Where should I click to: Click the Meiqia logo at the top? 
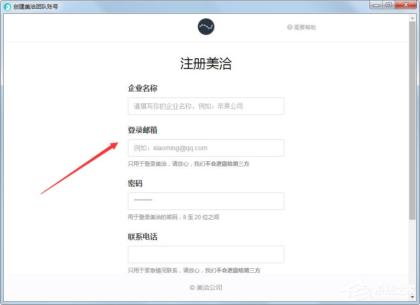coord(206,26)
